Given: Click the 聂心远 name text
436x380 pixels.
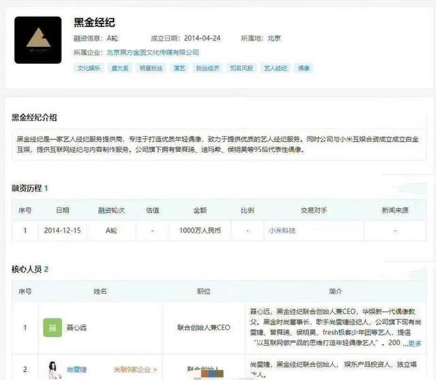Looking at the screenshot, I should click(x=76, y=327).
